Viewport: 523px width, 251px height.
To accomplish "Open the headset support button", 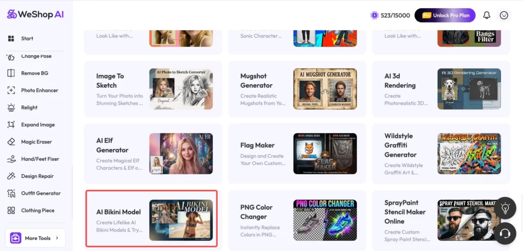I will [505, 233].
